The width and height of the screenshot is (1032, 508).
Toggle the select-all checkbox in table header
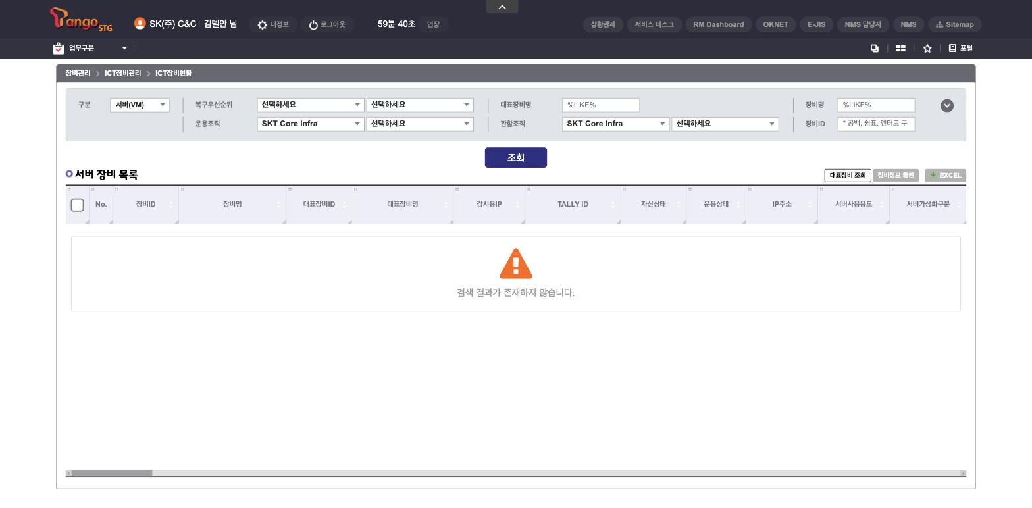[x=77, y=205]
